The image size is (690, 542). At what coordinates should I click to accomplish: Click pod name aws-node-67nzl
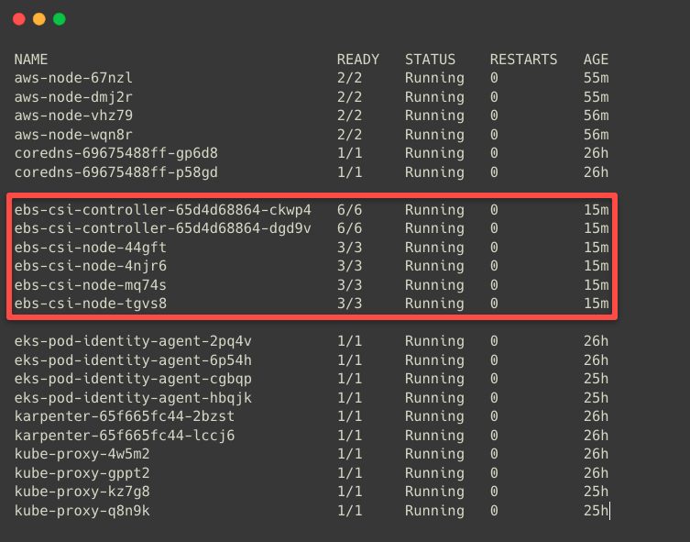[73, 78]
